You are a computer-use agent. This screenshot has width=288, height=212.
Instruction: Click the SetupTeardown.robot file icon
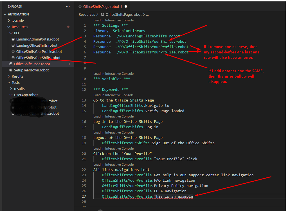click(11, 70)
